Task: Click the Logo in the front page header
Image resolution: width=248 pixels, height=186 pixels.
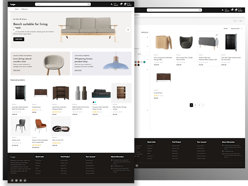Action: 13,4
